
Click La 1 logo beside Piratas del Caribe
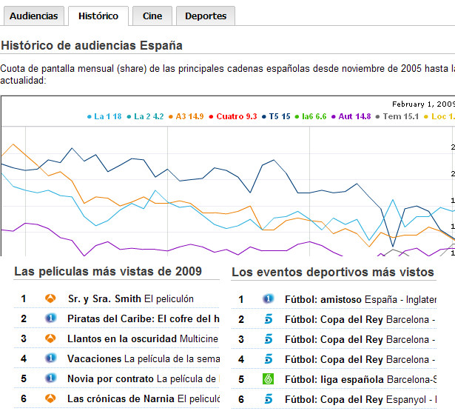click(x=51, y=319)
